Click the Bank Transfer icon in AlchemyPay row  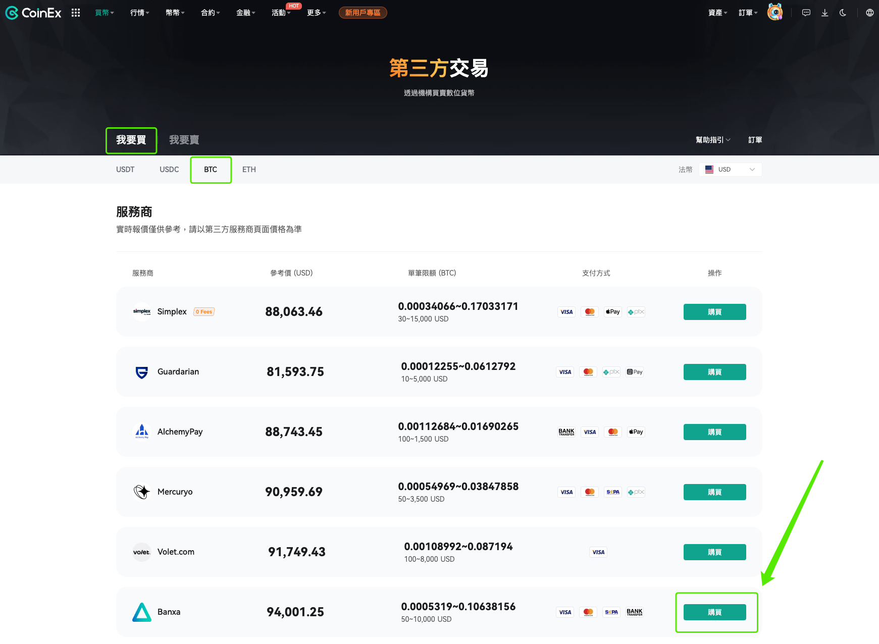pos(566,432)
